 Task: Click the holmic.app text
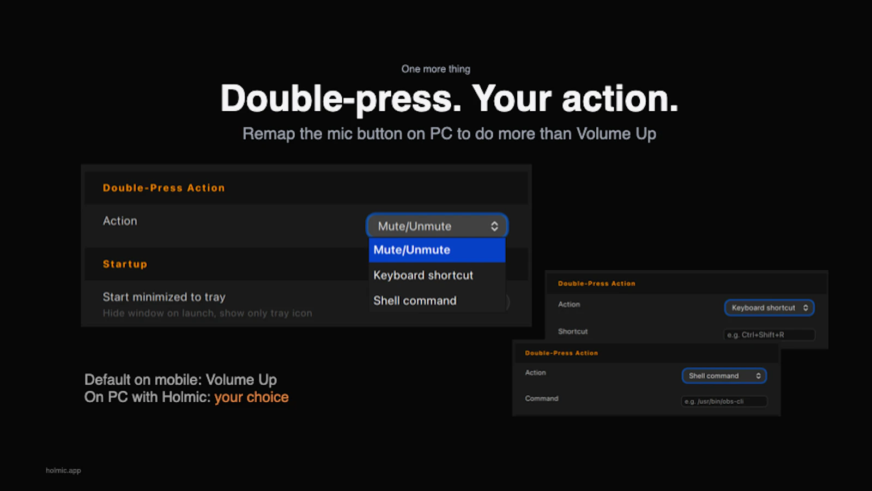[x=63, y=470]
